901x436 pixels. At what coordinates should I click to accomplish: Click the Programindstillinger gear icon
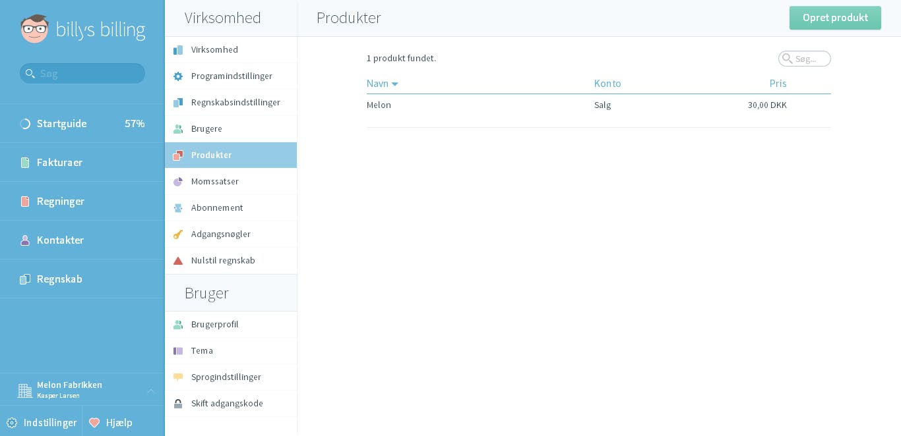click(178, 76)
